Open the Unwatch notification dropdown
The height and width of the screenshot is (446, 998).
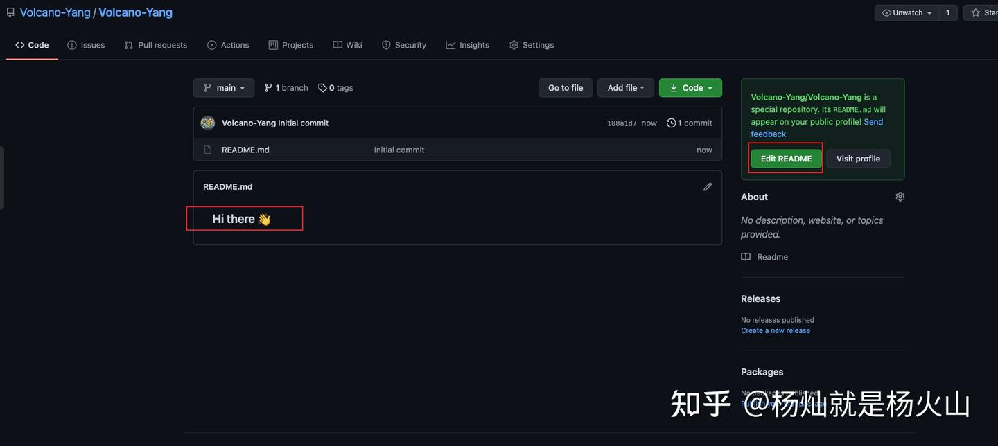pyautogui.click(x=906, y=12)
